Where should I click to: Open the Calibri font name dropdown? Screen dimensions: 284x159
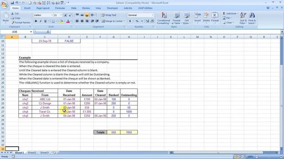(x=52, y=15)
